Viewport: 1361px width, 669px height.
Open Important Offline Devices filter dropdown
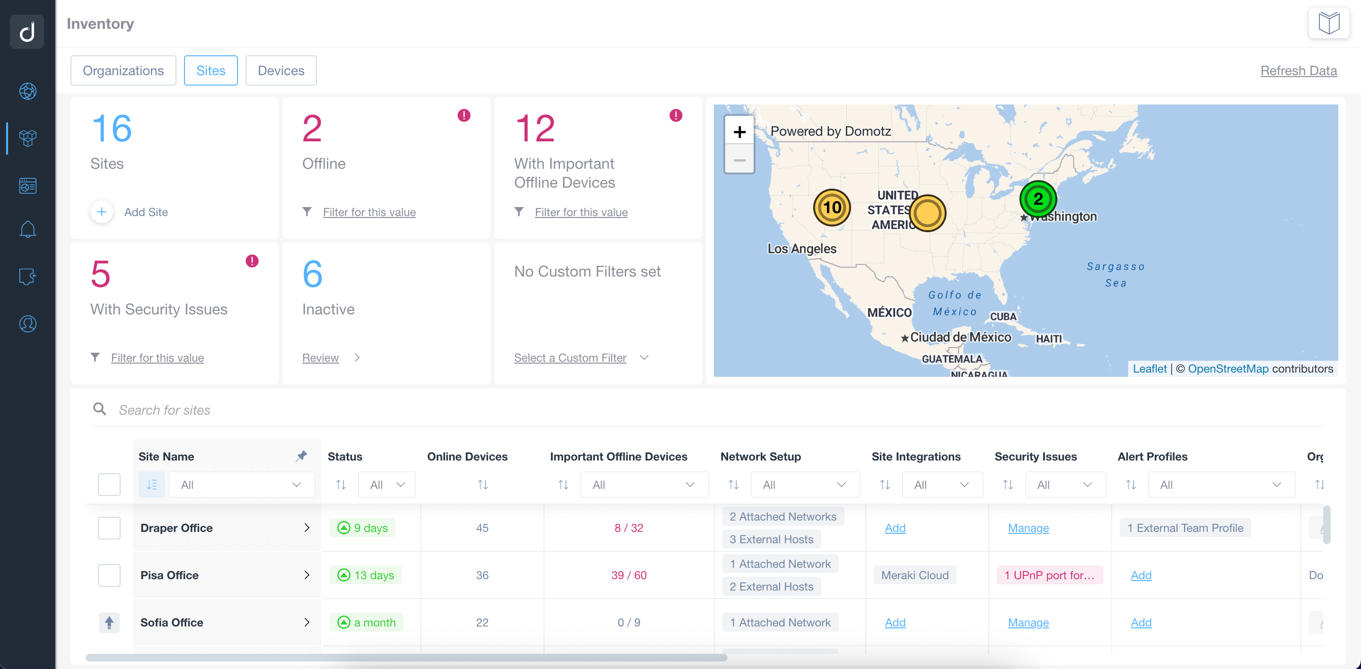[644, 484]
